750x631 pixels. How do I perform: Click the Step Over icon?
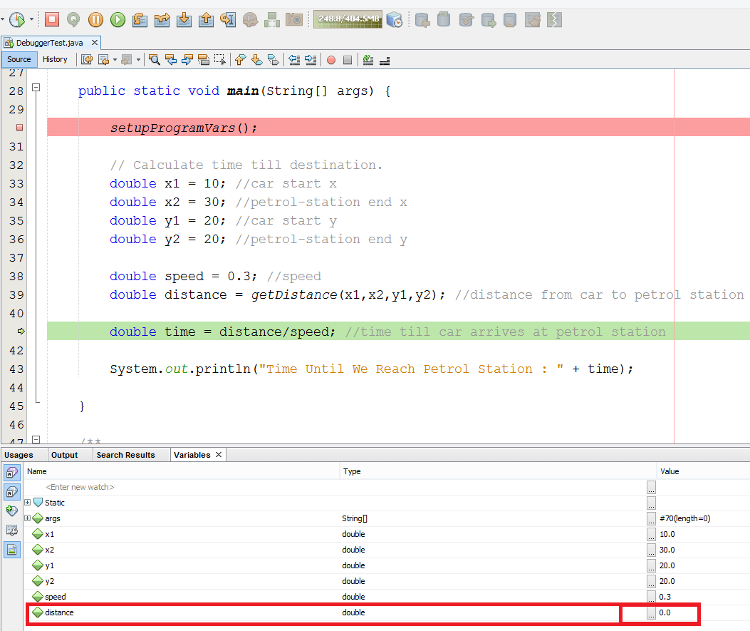coord(140,20)
